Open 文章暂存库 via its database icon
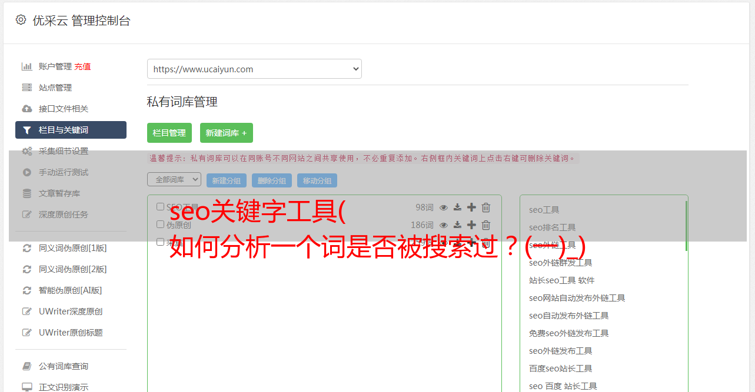Screen dimensions: 755x392 (27, 193)
